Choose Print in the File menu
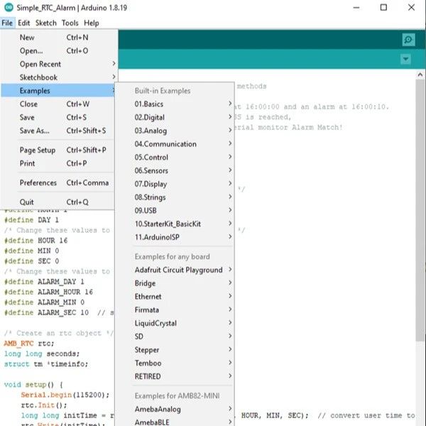The width and height of the screenshot is (426, 426). pos(58,163)
